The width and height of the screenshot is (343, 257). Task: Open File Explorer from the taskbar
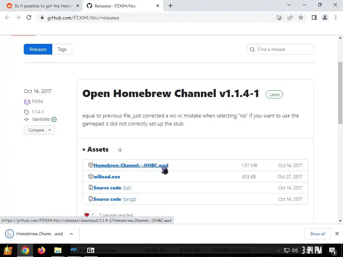tap(58, 250)
